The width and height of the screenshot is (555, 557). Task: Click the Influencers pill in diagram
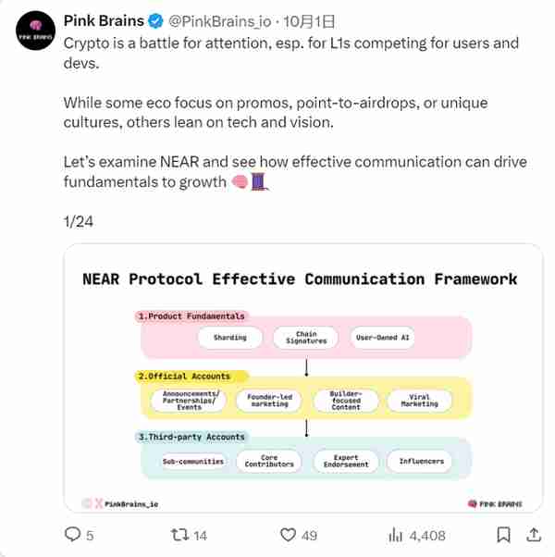click(422, 461)
